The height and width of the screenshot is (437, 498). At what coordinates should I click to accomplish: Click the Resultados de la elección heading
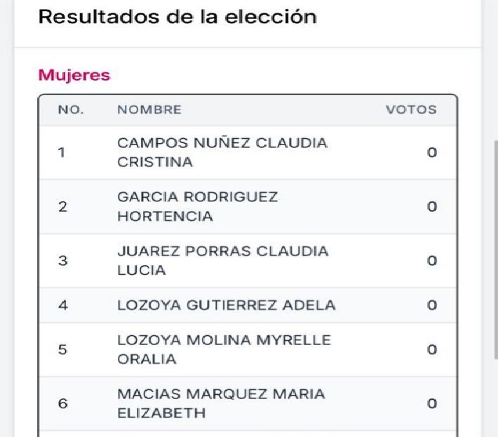point(177,17)
